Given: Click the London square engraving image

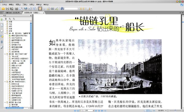Looking at the screenshot, I should point(120,67).
